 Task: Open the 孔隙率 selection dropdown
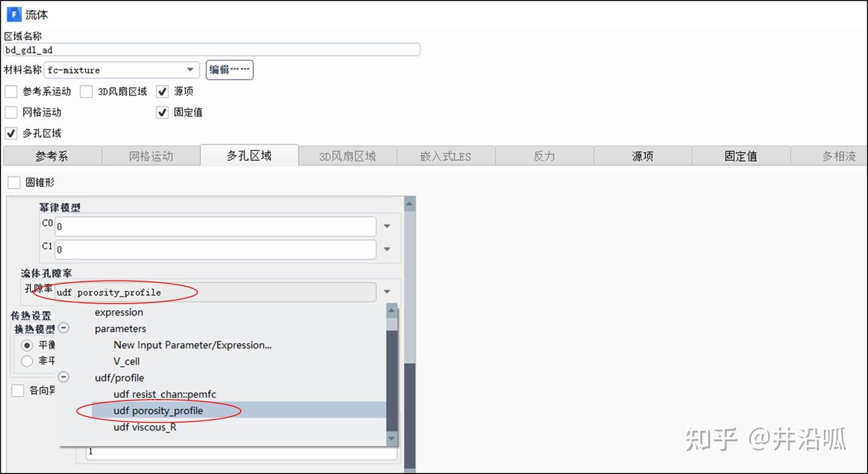386,292
